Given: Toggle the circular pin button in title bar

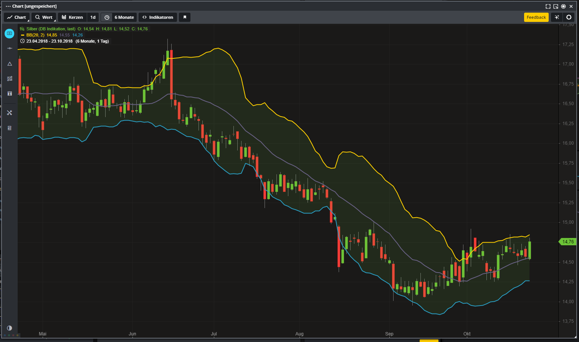Looking at the screenshot, I should 563,7.
